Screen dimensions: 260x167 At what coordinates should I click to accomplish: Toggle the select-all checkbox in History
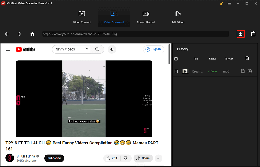tap(176, 59)
